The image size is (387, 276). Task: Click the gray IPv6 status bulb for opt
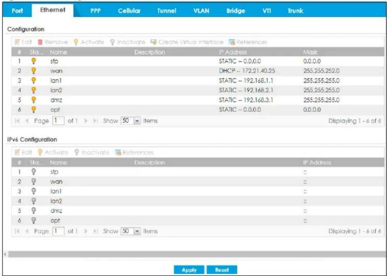[x=34, y=220]
